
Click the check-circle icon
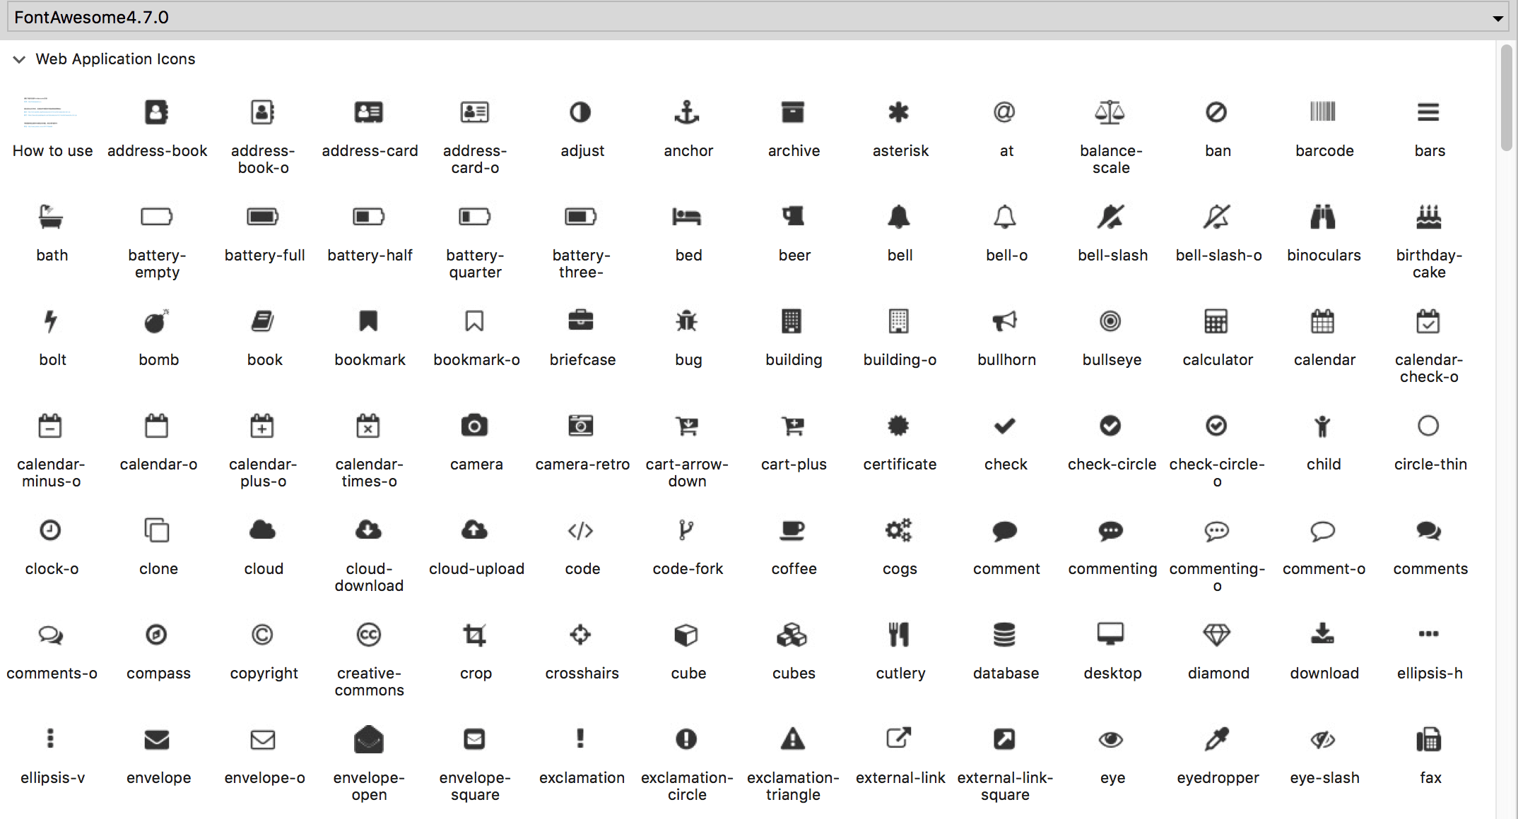(x=1110, y=426)
